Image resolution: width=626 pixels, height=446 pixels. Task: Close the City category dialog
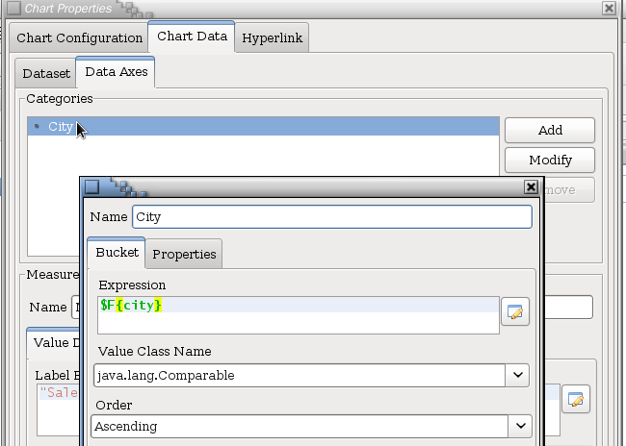coord(531,187)
